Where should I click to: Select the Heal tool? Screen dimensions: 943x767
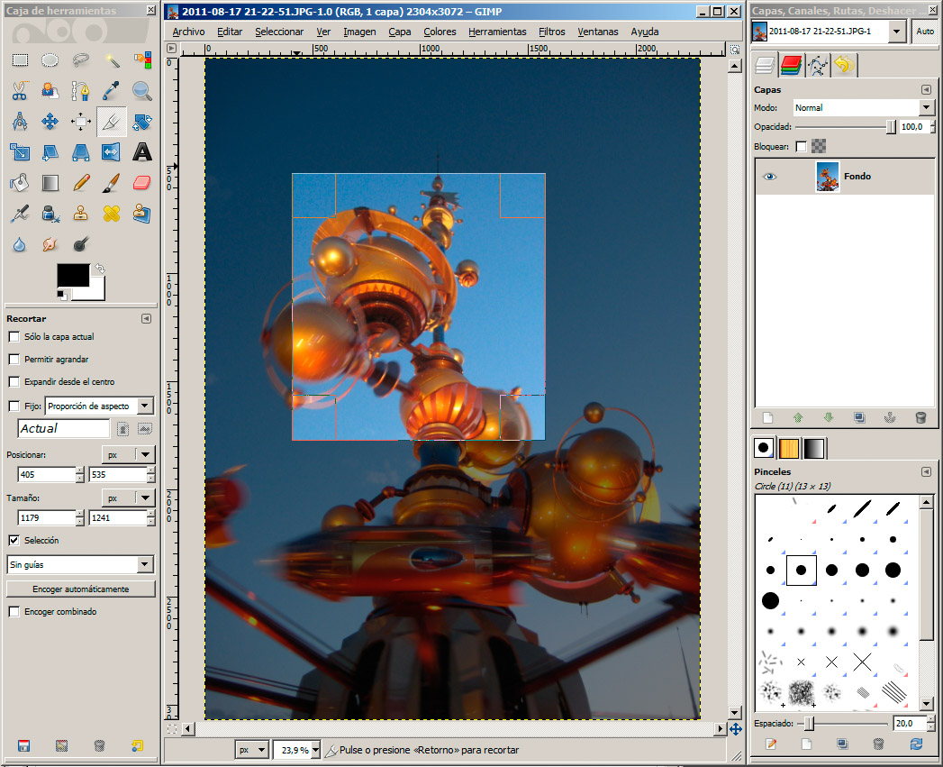pyautogui.click(x=112, y=213)
